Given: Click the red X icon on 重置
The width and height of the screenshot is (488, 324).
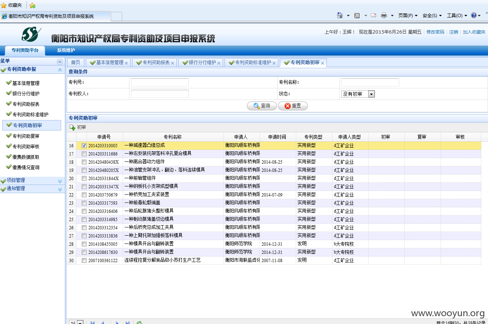Looking at the screenshot, I should coord(288,106).
